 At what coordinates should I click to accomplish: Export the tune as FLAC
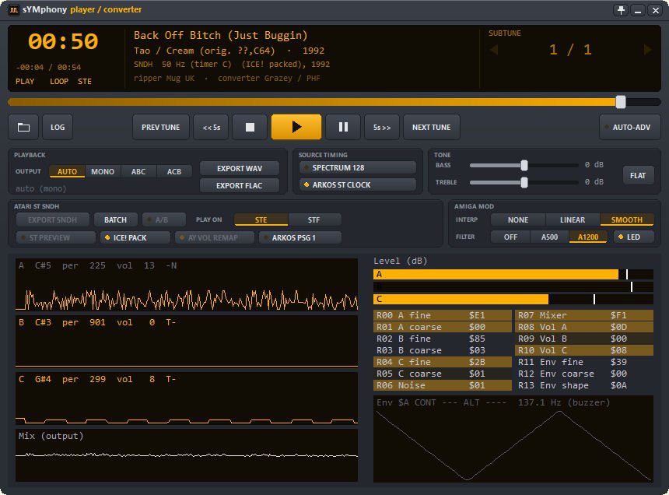(240, 185)
